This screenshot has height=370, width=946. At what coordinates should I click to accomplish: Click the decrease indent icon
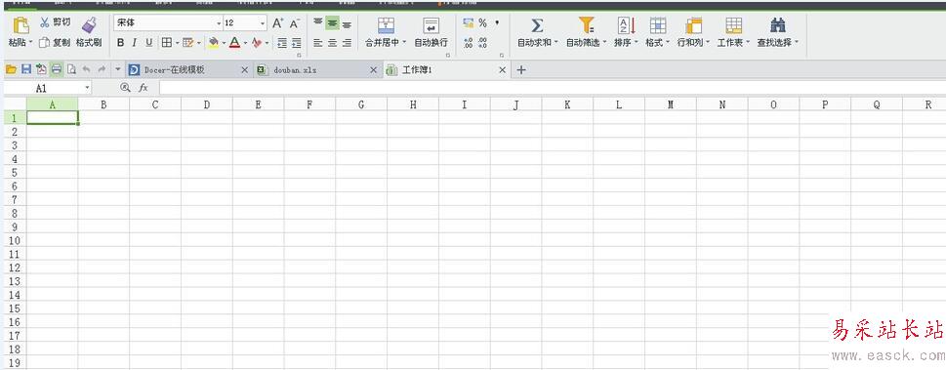click(x=282, y=43)
